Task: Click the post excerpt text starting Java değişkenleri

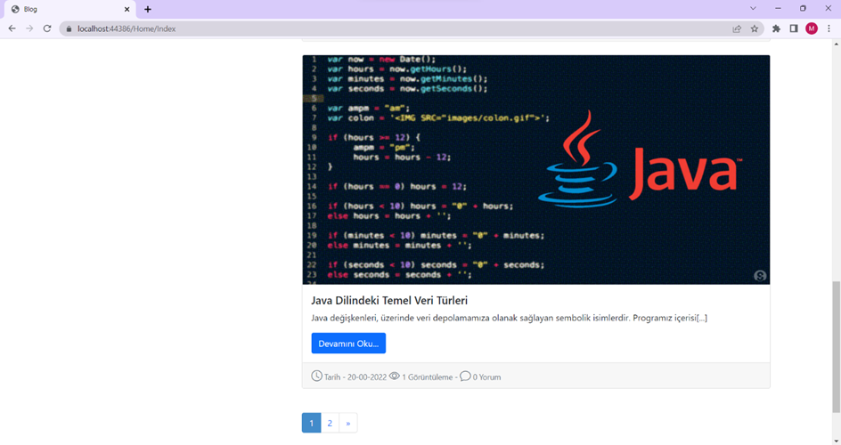Action: 509,318
